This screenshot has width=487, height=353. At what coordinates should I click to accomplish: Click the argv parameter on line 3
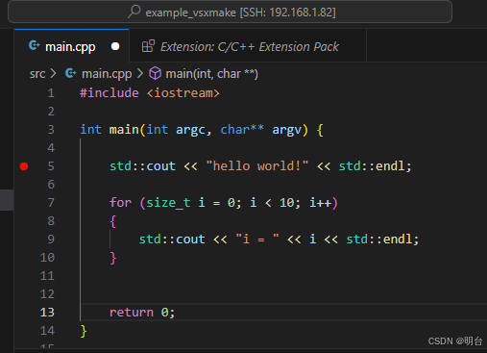coord(286,130)
